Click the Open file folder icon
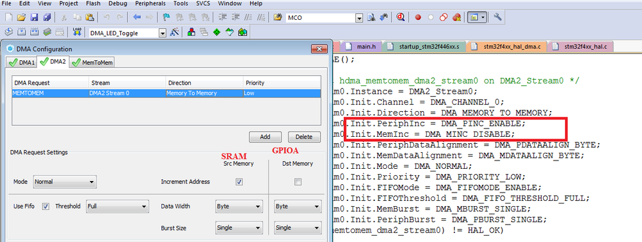 [x=22, y=17]
